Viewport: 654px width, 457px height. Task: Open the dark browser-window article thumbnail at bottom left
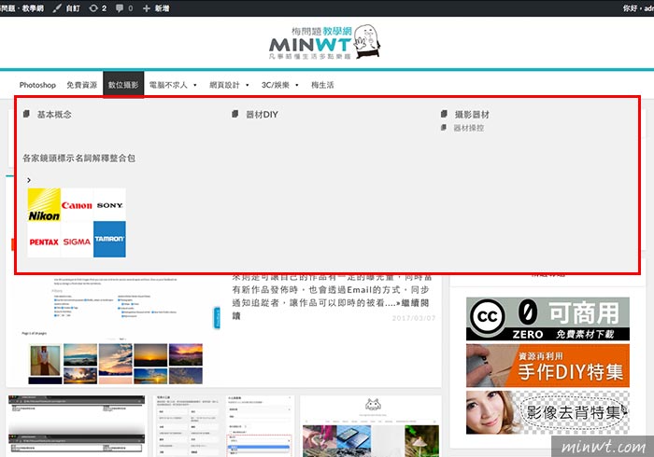tap(77, 425)
